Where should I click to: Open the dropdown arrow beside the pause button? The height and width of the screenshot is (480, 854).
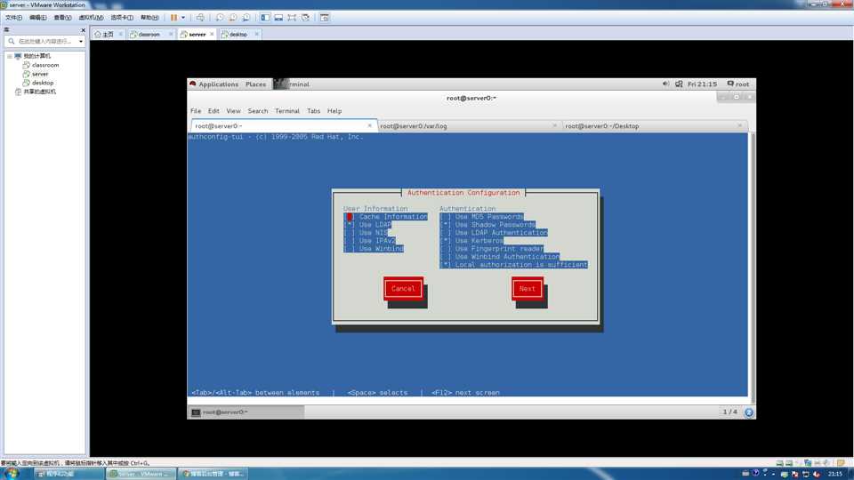click(x=183, y=18)
